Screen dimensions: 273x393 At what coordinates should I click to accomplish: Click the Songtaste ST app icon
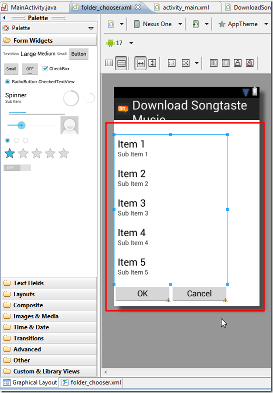(x=123, y=108)
